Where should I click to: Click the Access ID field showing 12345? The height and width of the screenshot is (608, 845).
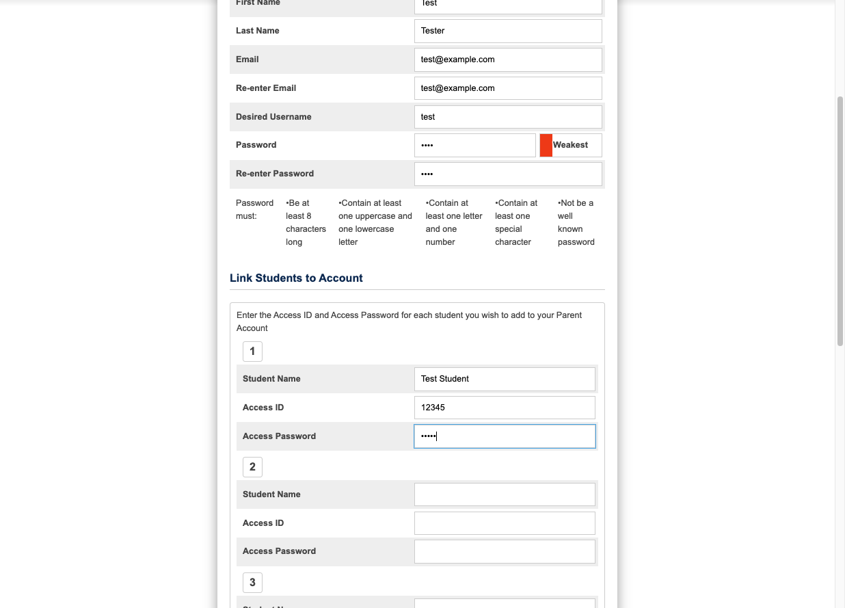click(x=505, y=408)
